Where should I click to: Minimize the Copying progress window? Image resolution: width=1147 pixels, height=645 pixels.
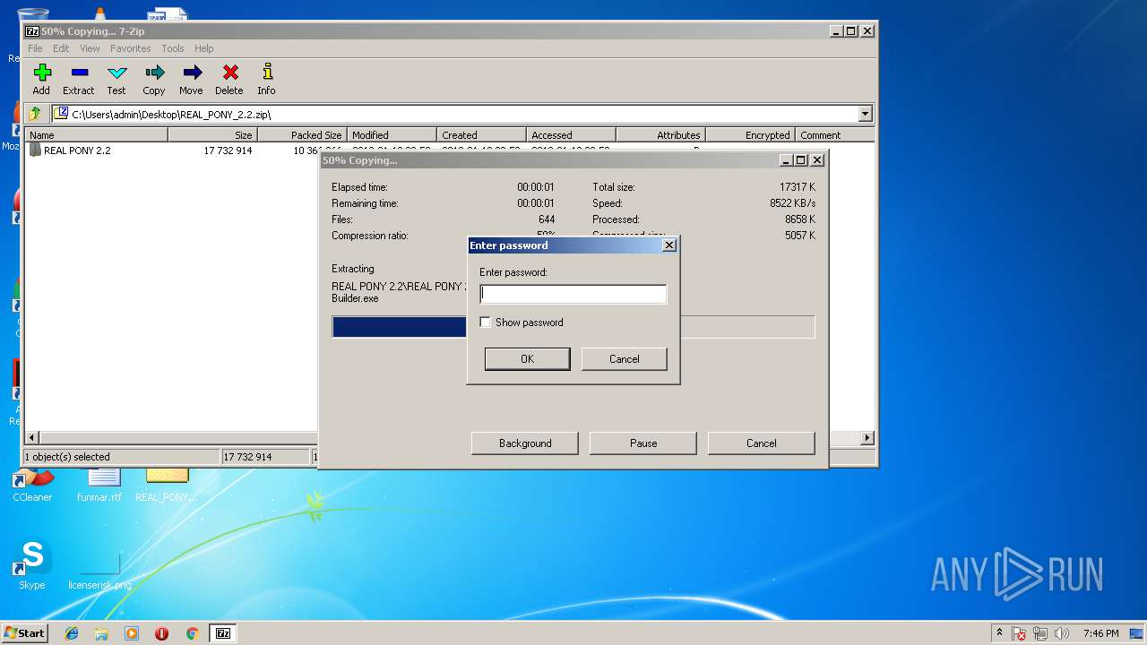point(785,160)
